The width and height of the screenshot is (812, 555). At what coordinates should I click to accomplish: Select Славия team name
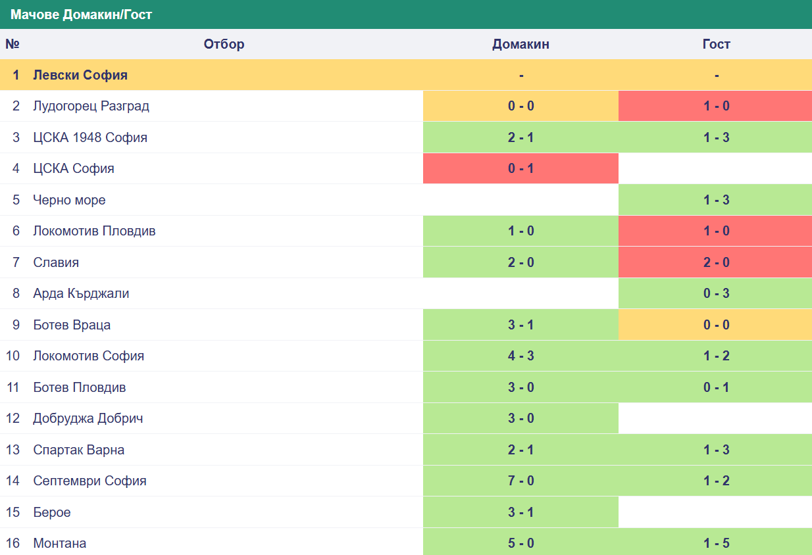point(56,262)
